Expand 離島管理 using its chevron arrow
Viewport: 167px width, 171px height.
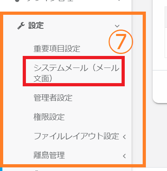(124, 156)
